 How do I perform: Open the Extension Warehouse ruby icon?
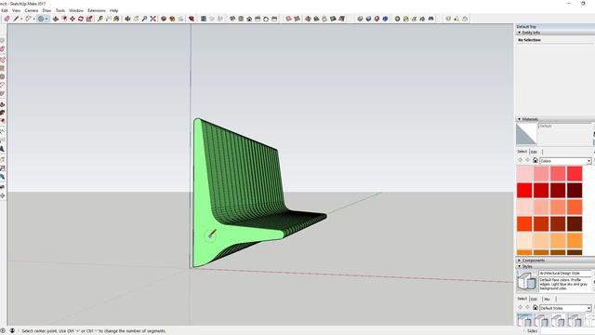click(x=192, y=19)
